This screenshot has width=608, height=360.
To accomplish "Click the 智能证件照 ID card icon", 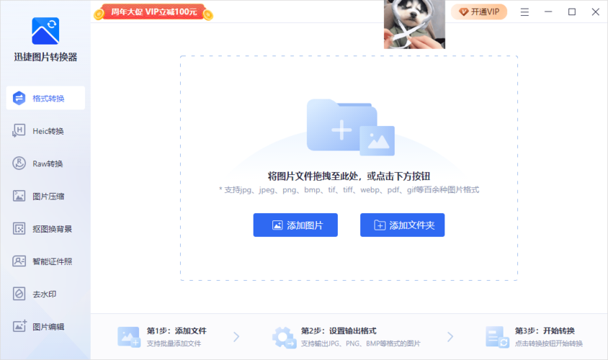I will point(19,261).
